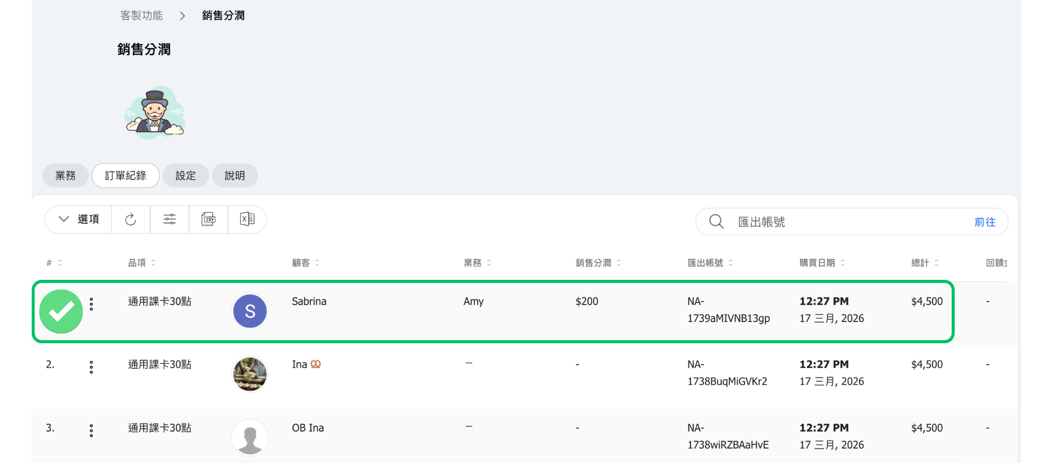Deselect the green checkmark on Sabrina's row
Viewport: 1053px width, 463px height.
tap(61, 311)
